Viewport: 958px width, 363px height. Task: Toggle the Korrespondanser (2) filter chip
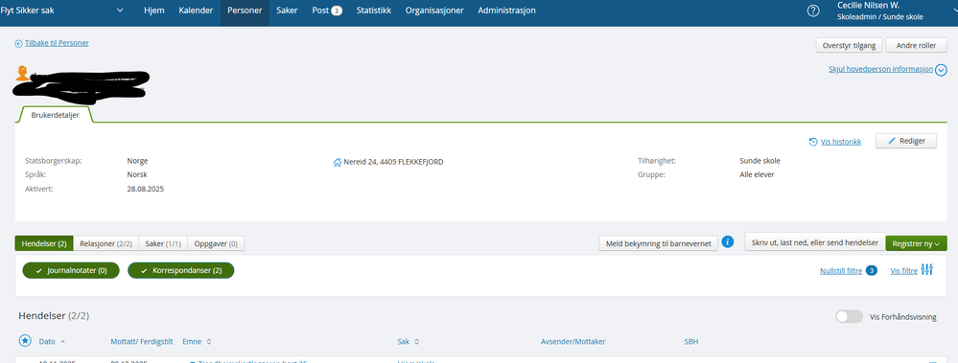click(181, 270)
